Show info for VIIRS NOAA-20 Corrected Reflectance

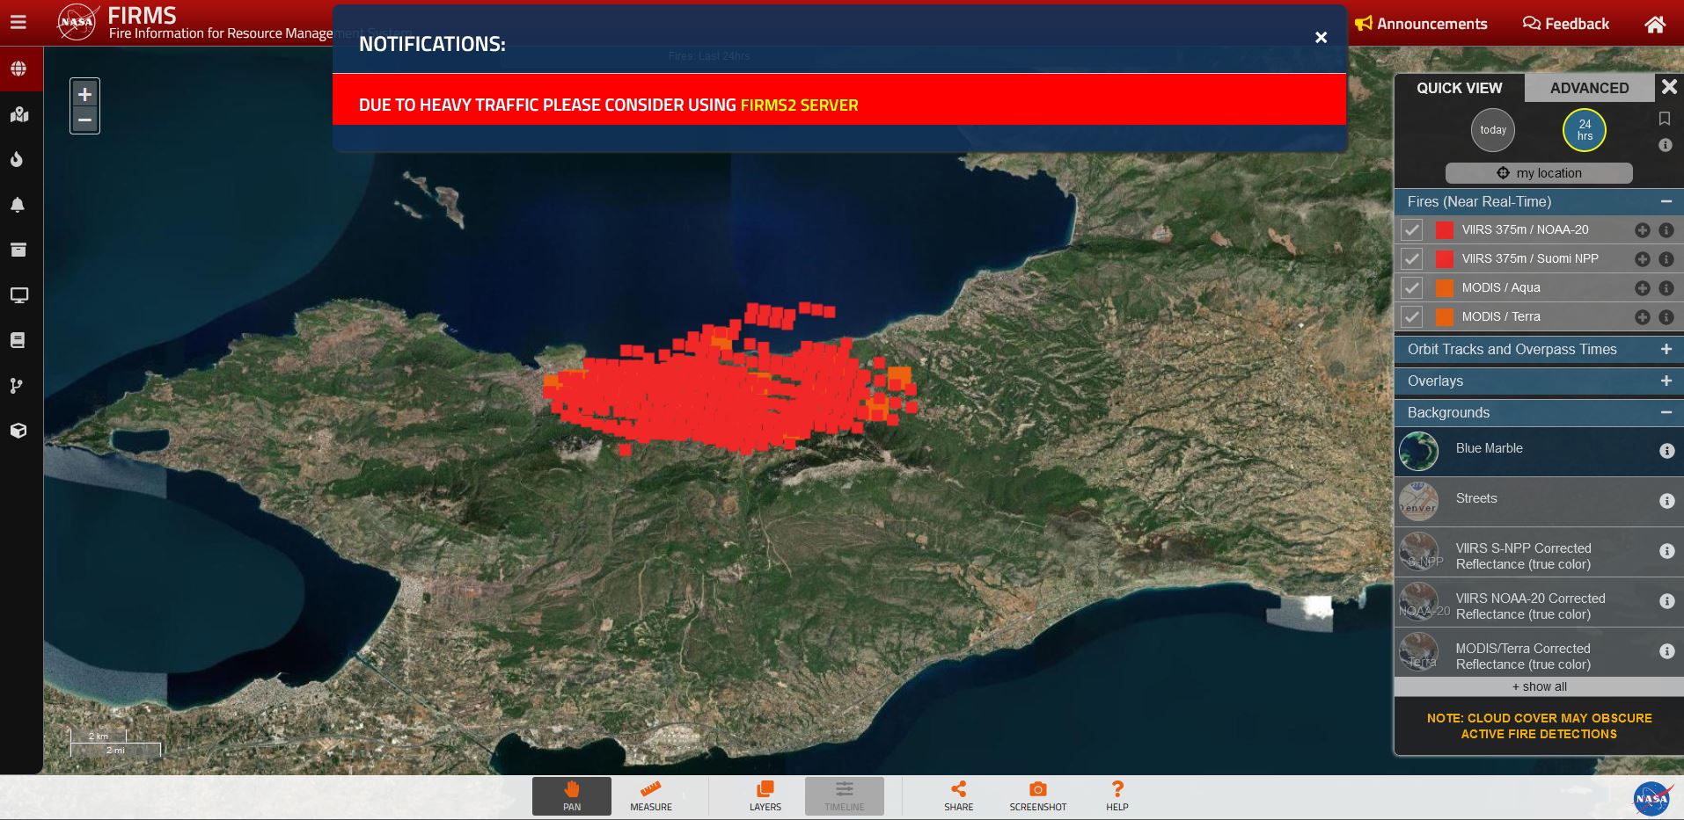tap(1666, 601)
